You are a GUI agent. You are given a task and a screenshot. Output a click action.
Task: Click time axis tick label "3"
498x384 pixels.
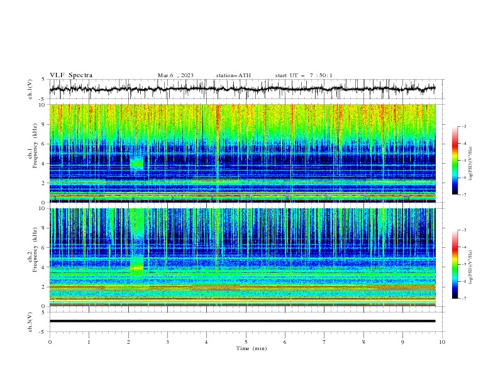(167, 342)
